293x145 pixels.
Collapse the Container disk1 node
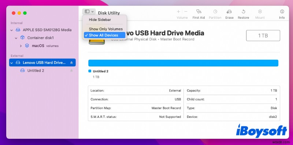[x=16, y=38]
